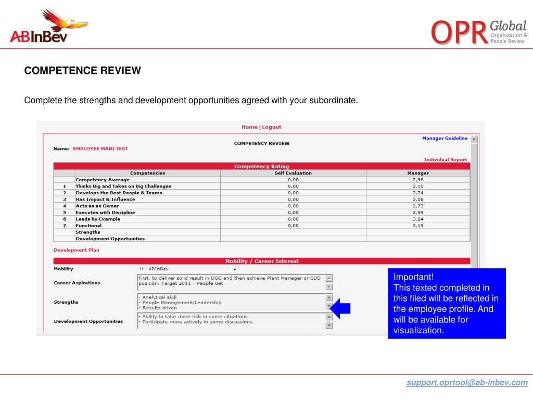The width and height of the screenshot is (533, 400).
Task: Open the Manager Guideline link
Action: tap(445, 138)
